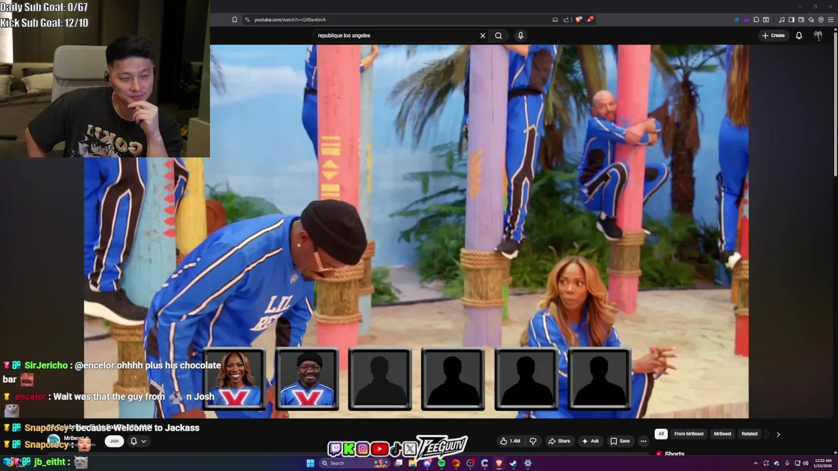Click the youtube.com address bar URL
The width and height of the screenshot is (838, 471).
pos(290,20)
